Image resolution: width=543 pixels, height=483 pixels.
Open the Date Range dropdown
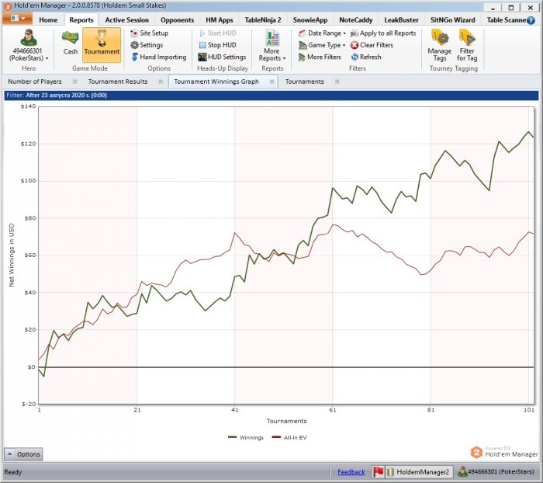pos(321,33)
